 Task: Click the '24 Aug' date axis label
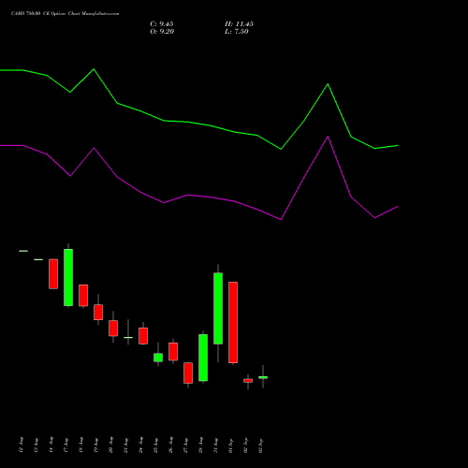click(x=141, y=446)
